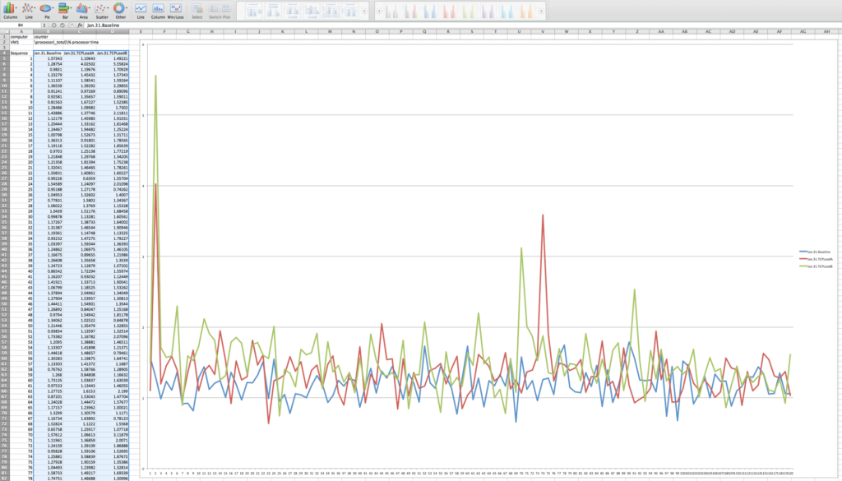Open the Name Box dropdown showing B4
The height and width of the screenshot is (481, 842).
pyautogui.click(x=44, y=25)
